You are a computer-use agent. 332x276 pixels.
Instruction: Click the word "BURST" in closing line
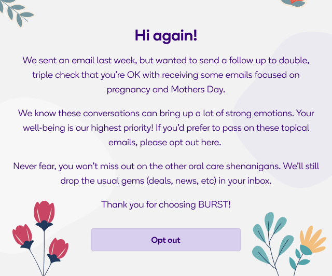212,204
